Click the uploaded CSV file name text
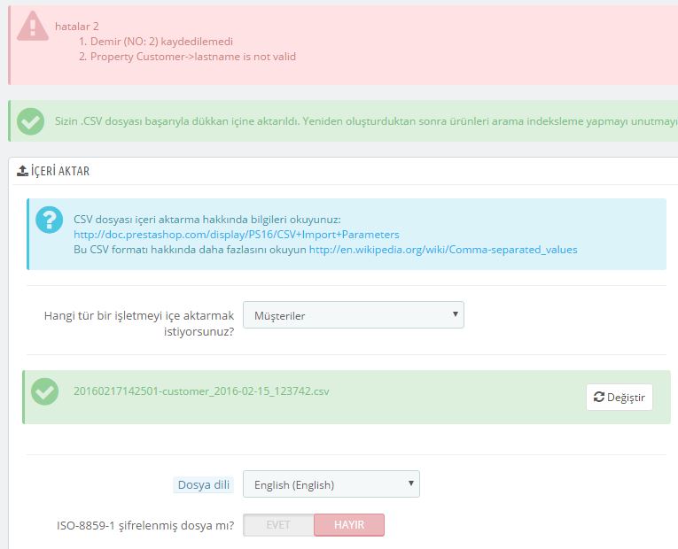This screenshot has height=549, width=678. [201, 391]
